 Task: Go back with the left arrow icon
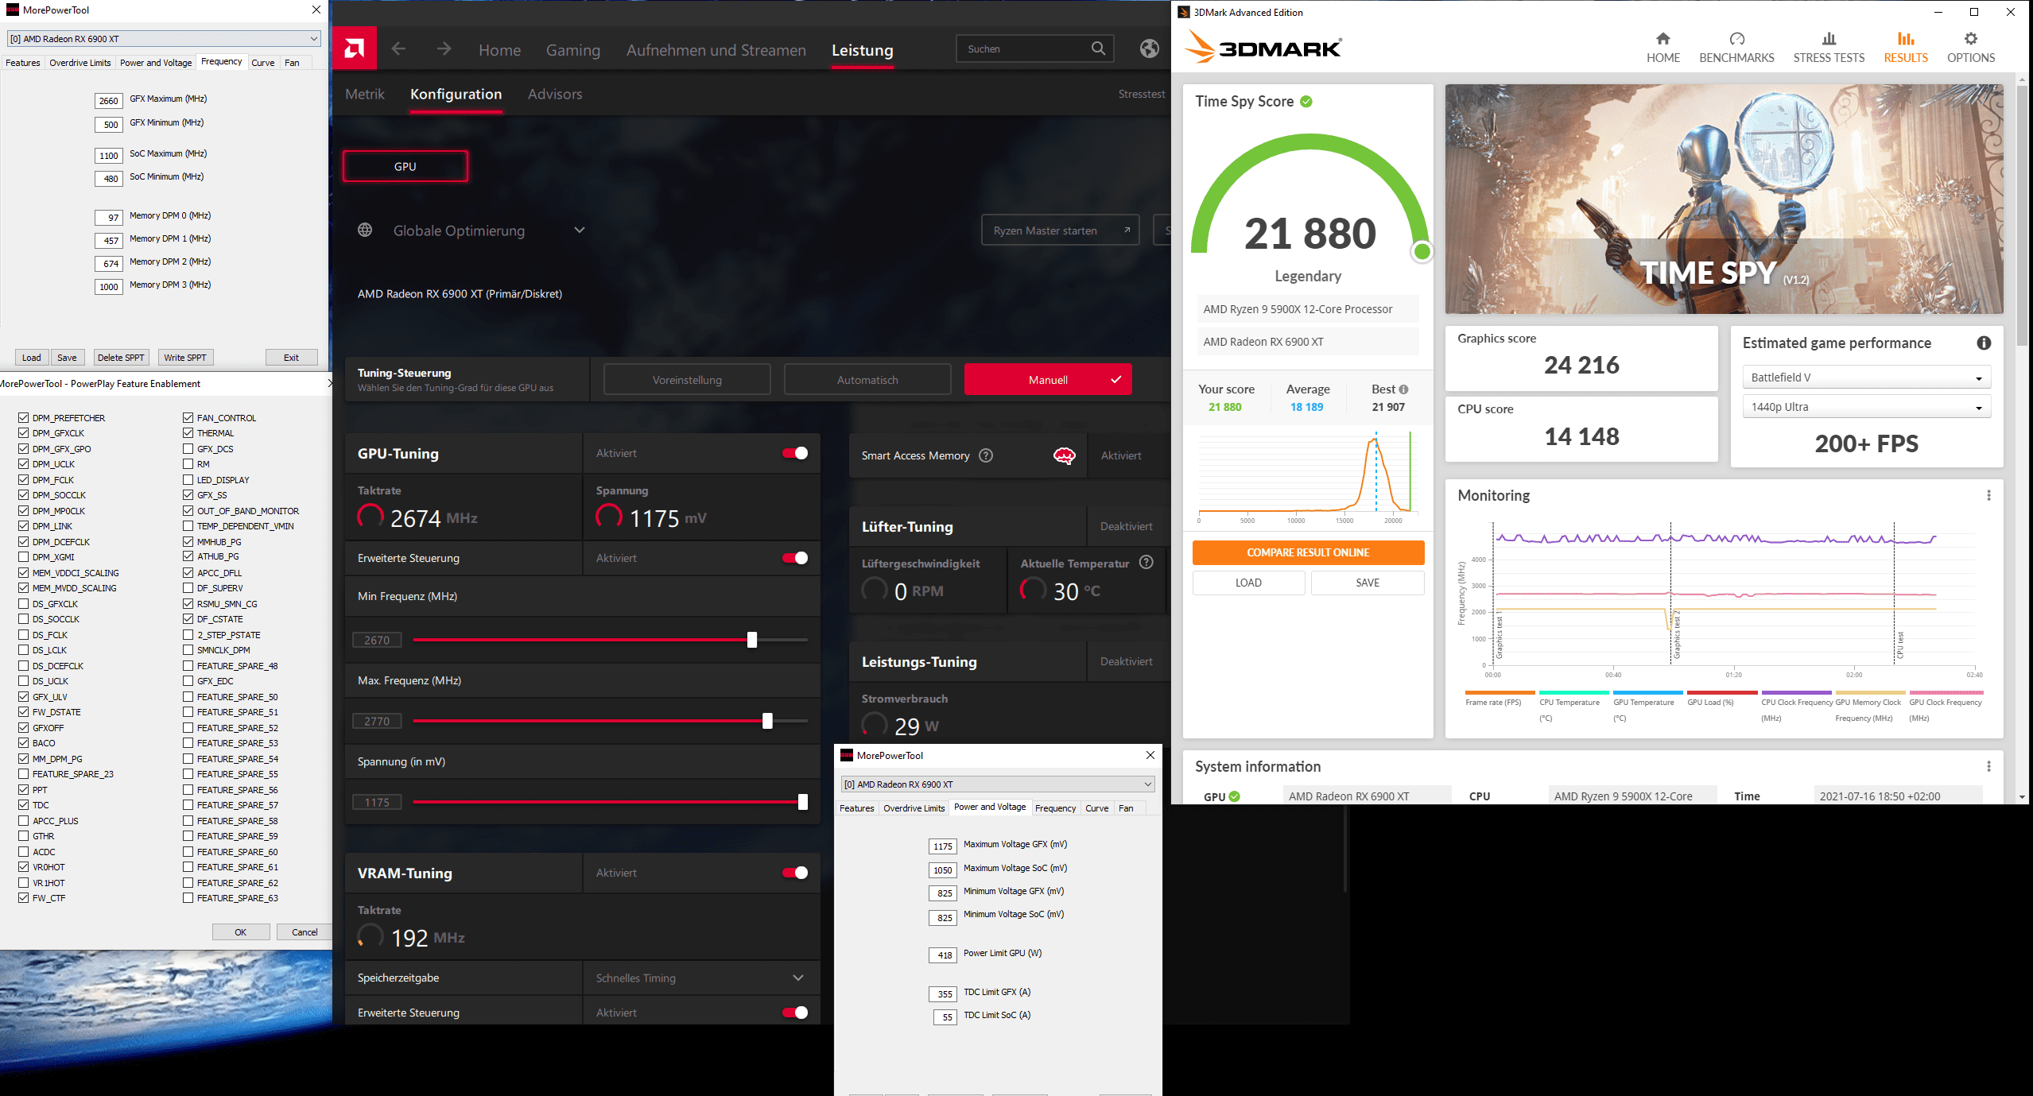[x=399, y=49]
